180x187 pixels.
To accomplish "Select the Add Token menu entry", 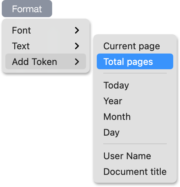I will (x=46, y=61).
